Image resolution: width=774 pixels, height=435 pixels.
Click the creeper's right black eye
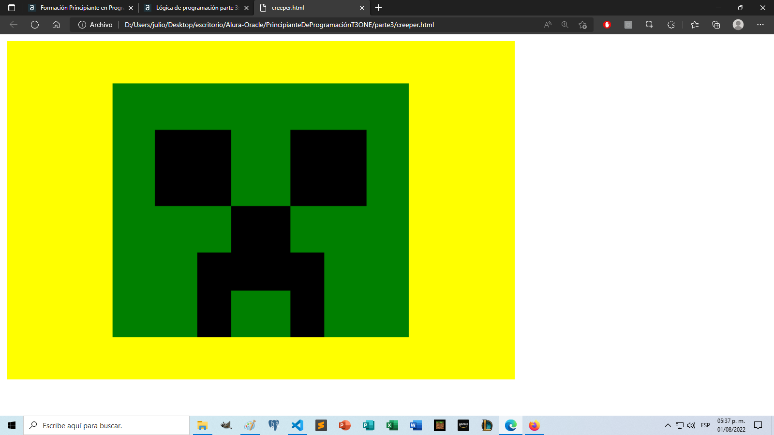(x=328, y=168)
